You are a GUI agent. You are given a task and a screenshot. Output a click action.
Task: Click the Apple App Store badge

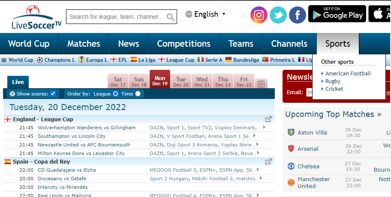click(379, 14)
